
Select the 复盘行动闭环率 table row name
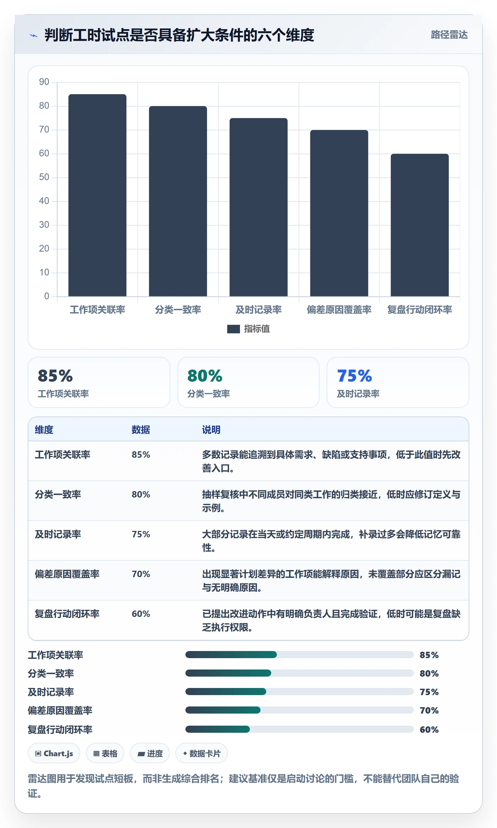[67, 614]
